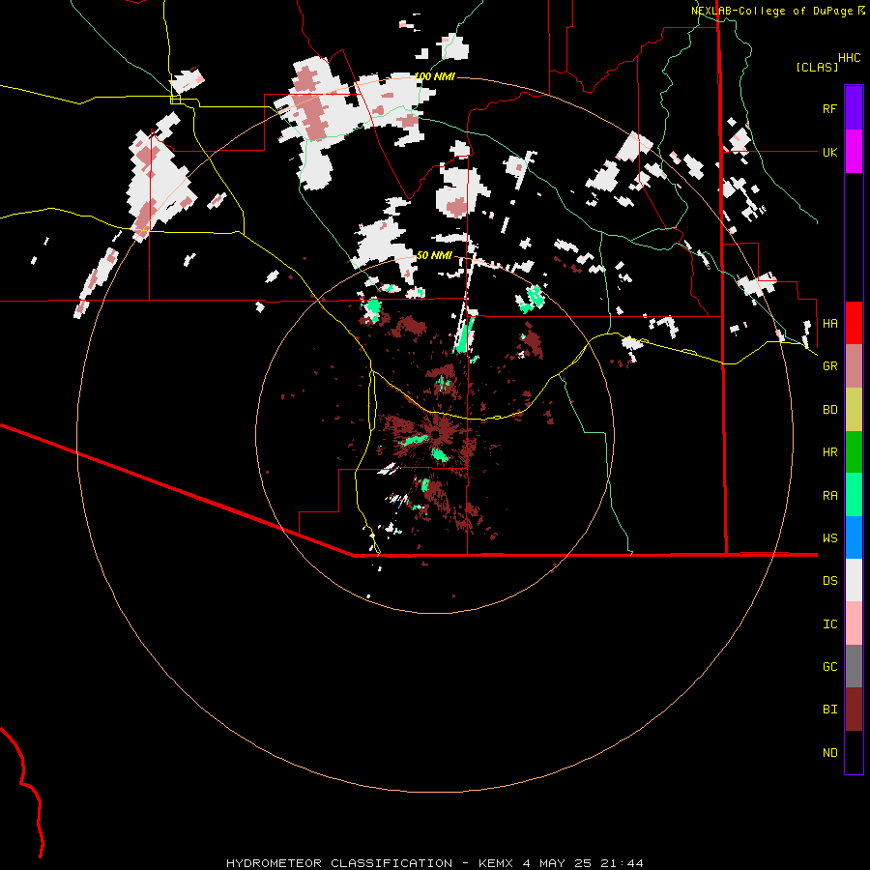Screen dimensions: 870x870
Task: Click the ND black legend swatch
Action: [854, 752]
